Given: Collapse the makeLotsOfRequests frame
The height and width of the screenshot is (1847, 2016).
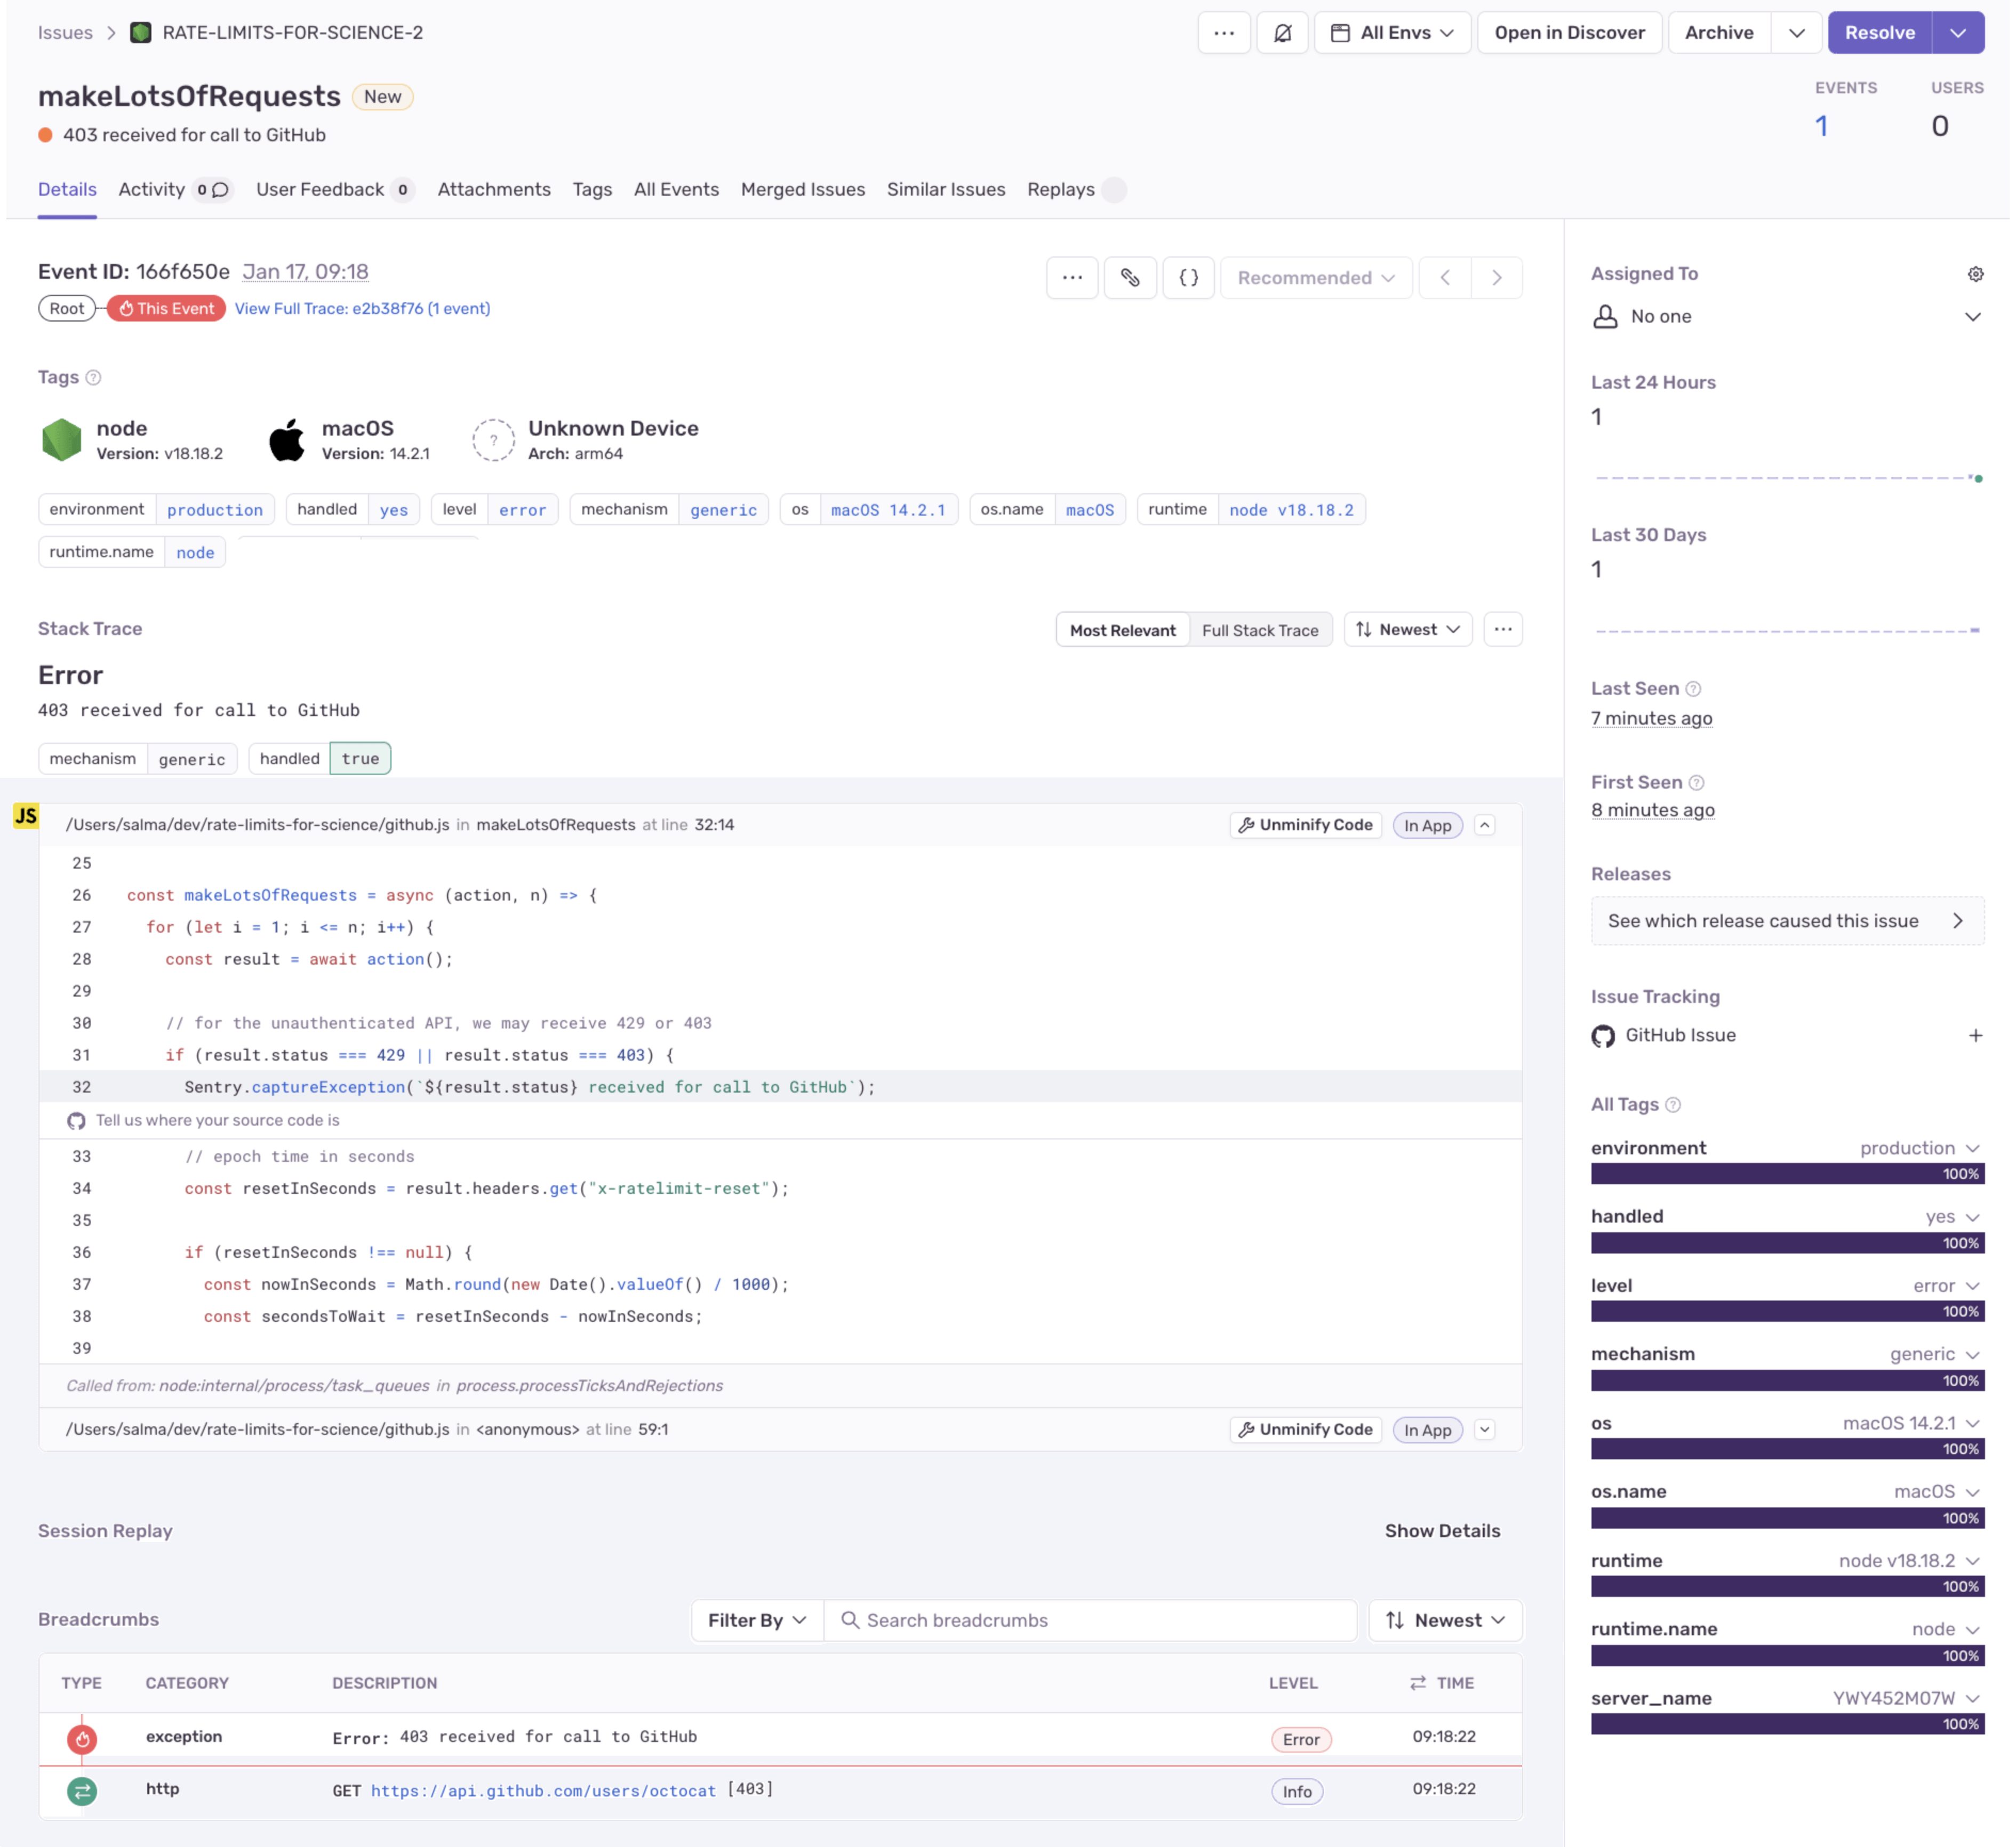Looking at the screenshot, I should (x=1485, y=826).
